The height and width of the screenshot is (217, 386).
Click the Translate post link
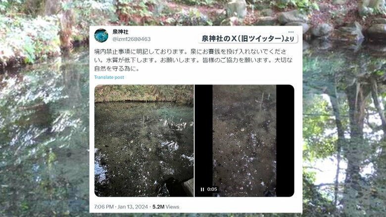pos(109,77)
